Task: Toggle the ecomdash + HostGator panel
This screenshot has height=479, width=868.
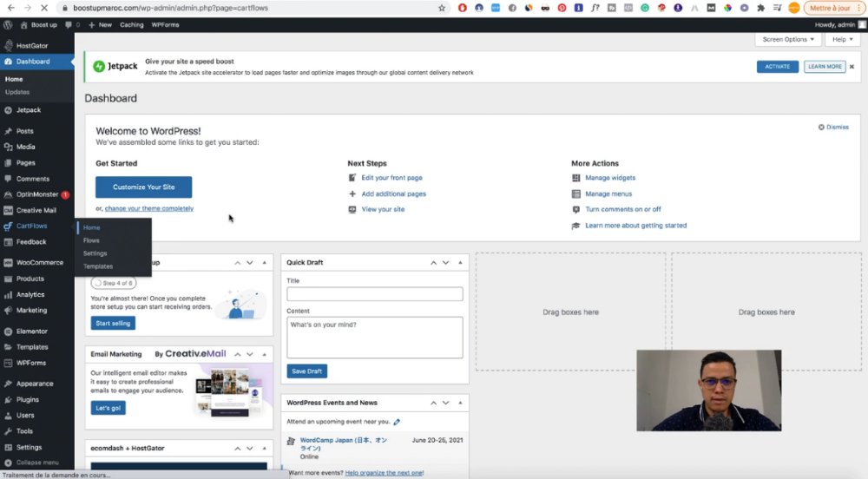Action: pos(264,448)
